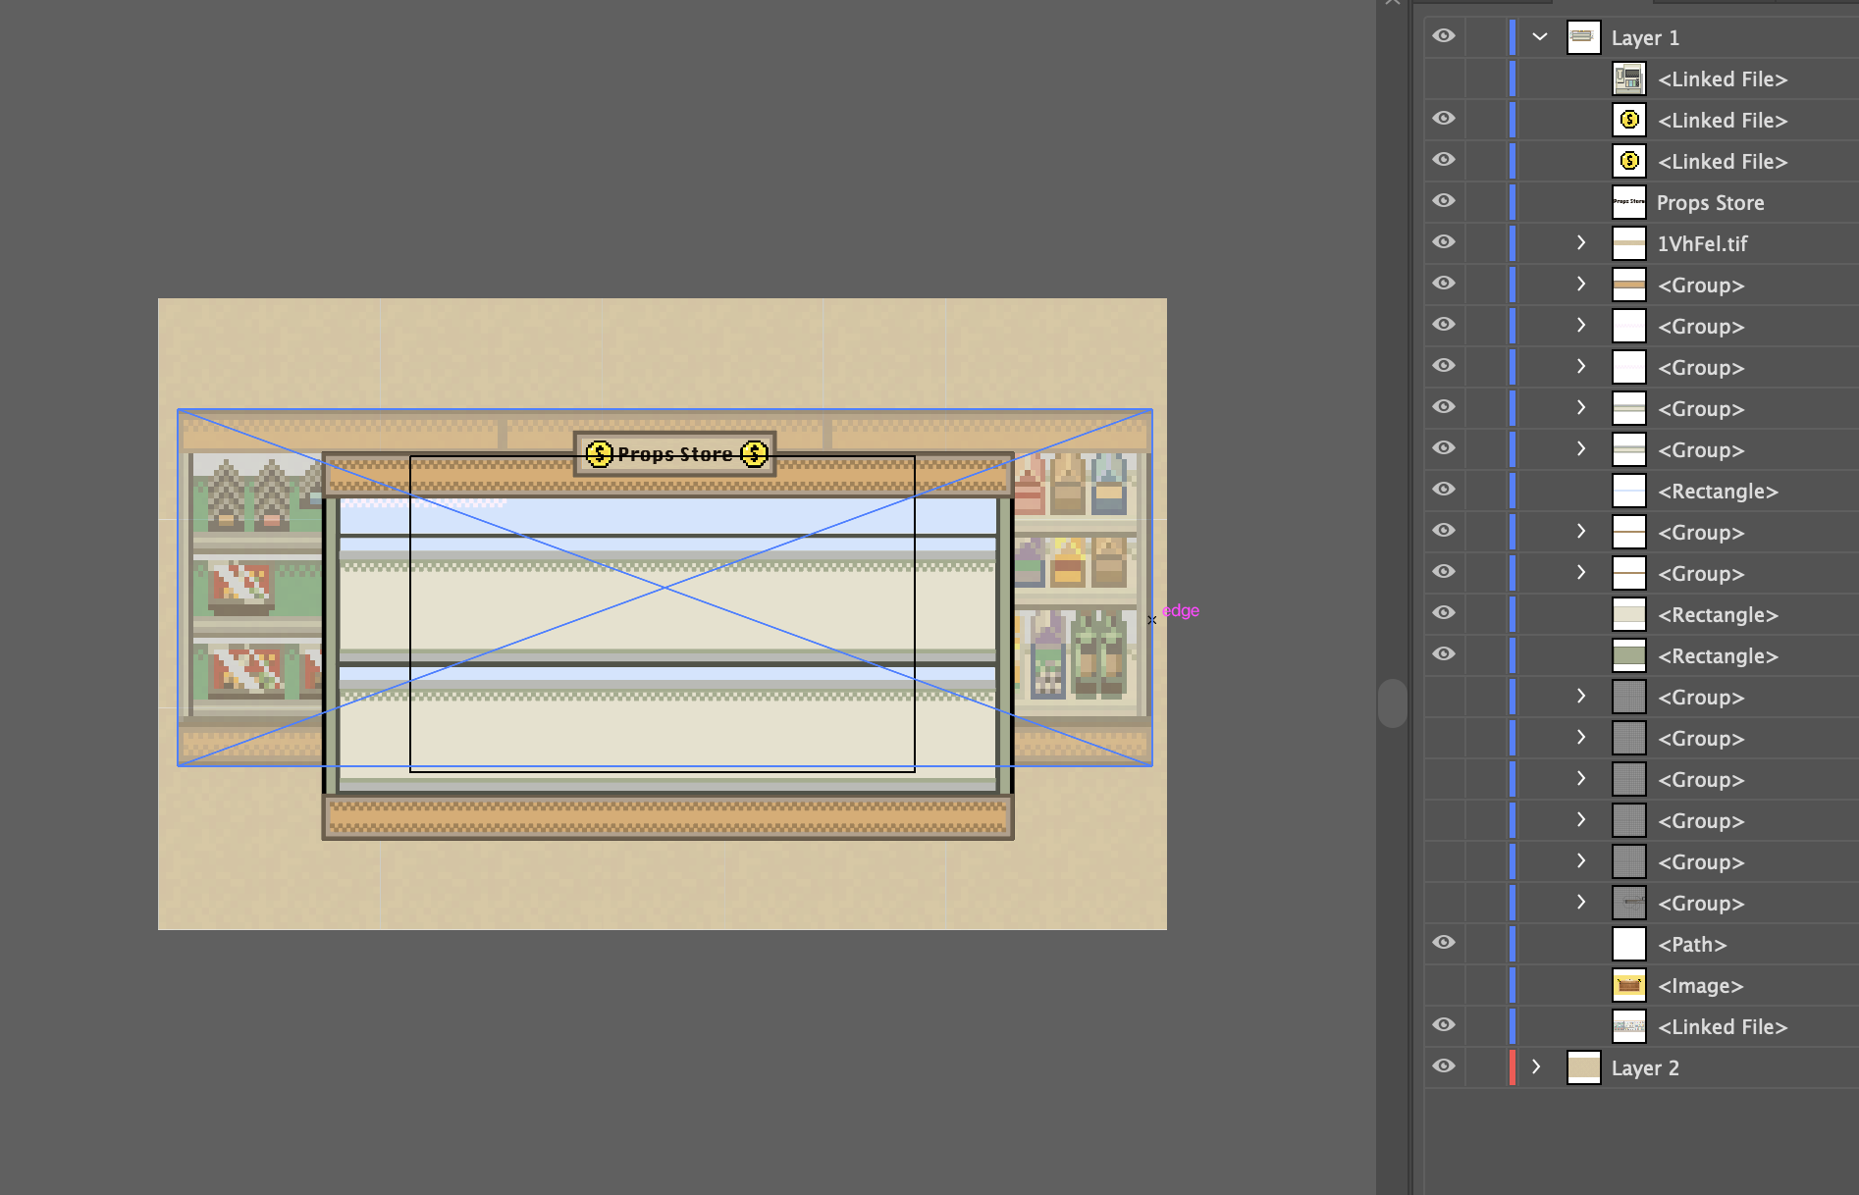The image size is (1859, 1195).
Task: Click right coin icon on Props Store sign
Action: tap(754, 453)
